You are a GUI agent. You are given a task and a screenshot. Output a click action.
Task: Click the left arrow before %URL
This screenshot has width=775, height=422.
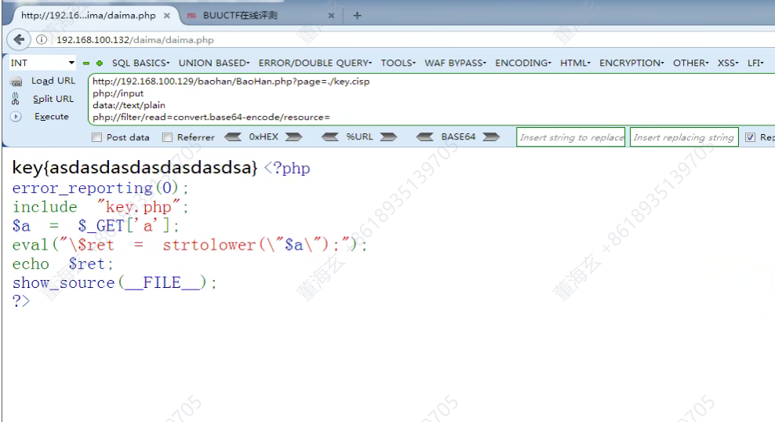[x=329, y=137]
